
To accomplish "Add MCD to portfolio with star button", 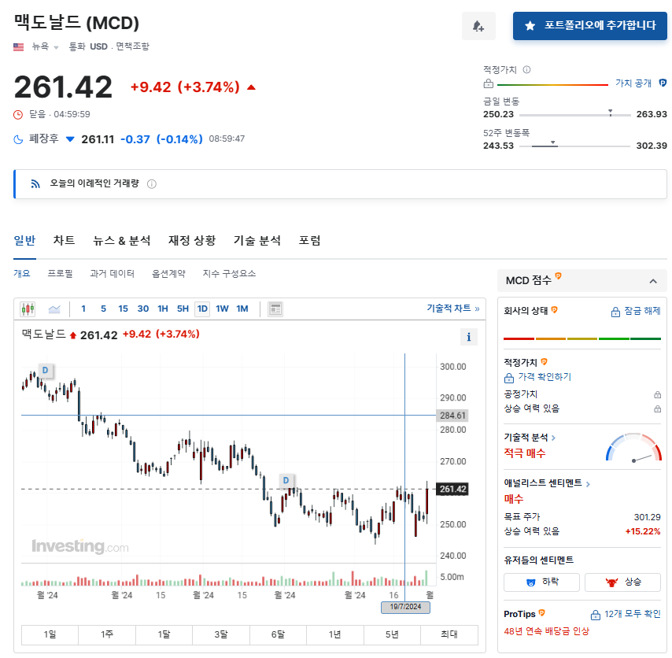I will point(589,26).
